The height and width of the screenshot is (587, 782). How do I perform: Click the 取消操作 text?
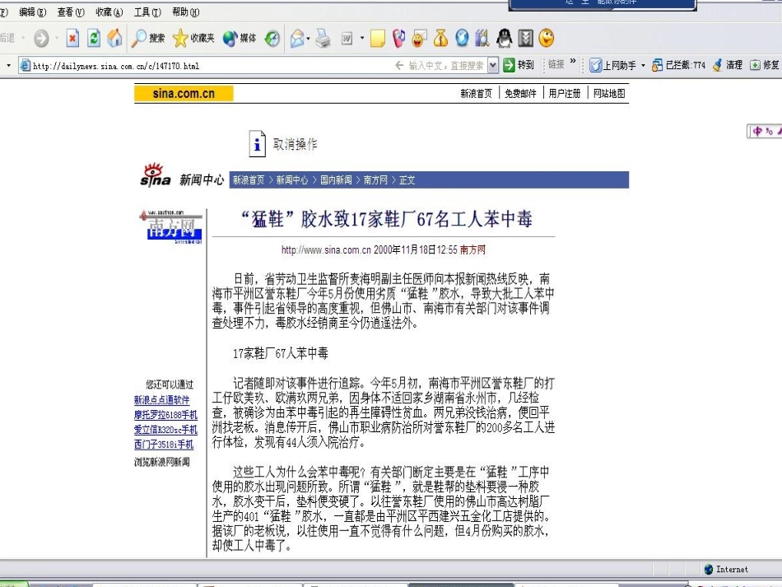295,144
